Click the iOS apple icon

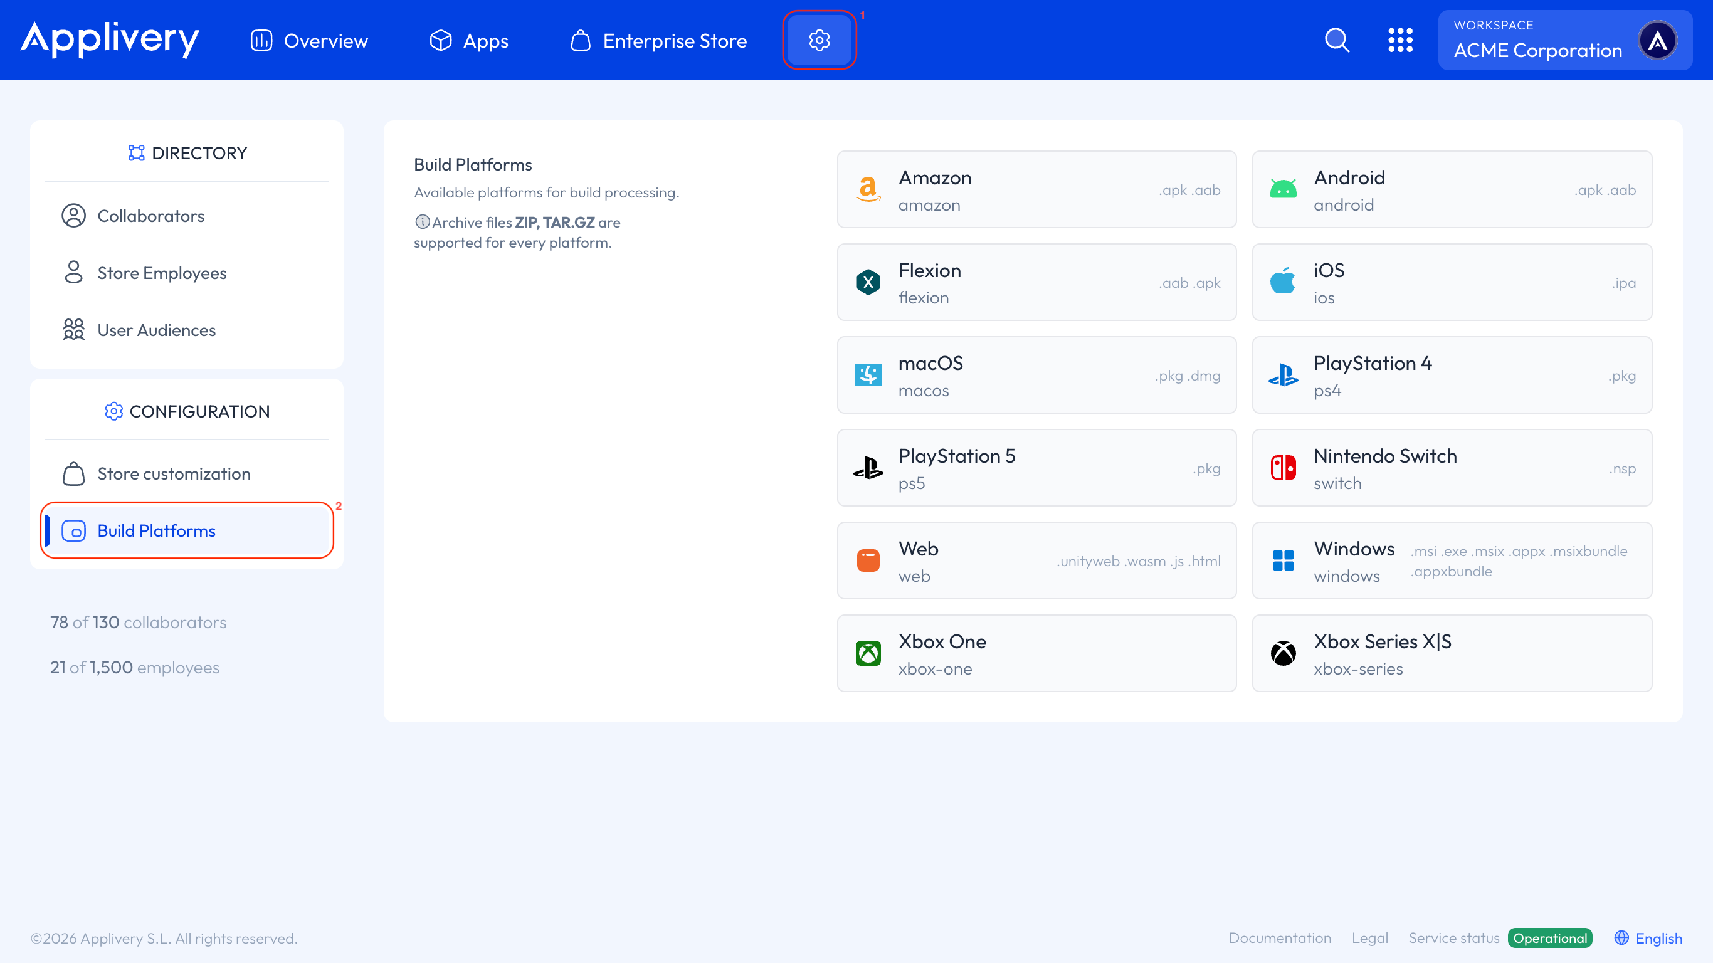point(1283,282)
